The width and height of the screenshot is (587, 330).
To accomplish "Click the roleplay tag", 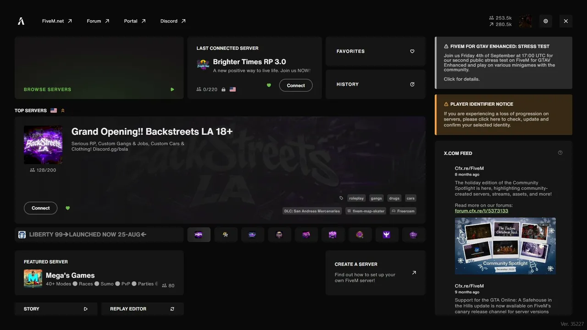I will tap(356, 198).
